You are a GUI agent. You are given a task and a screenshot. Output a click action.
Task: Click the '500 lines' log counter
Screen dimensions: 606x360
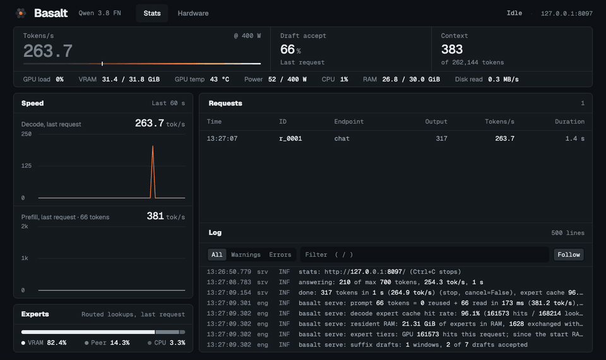coord(567,233)
